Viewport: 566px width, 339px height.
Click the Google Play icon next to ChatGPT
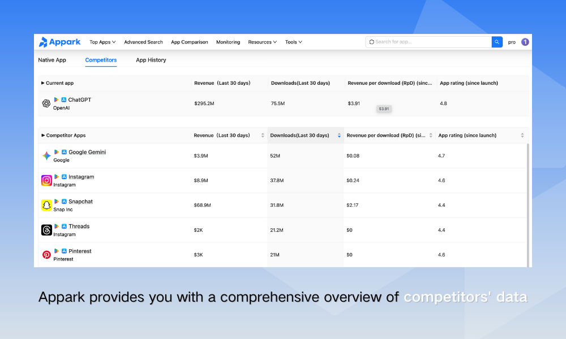57,99
